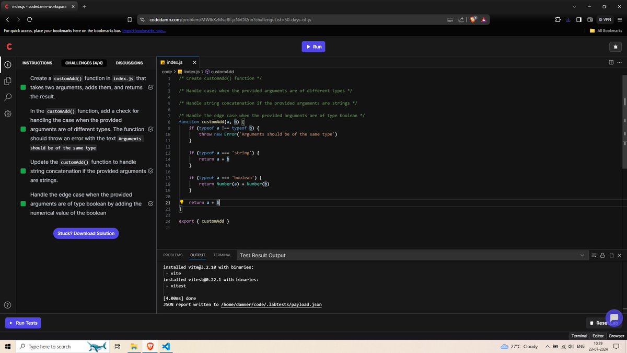This screenshot has height=353, width=627.
Task: Click the Brave Rewards triangle icon
Action: point(484,19)
